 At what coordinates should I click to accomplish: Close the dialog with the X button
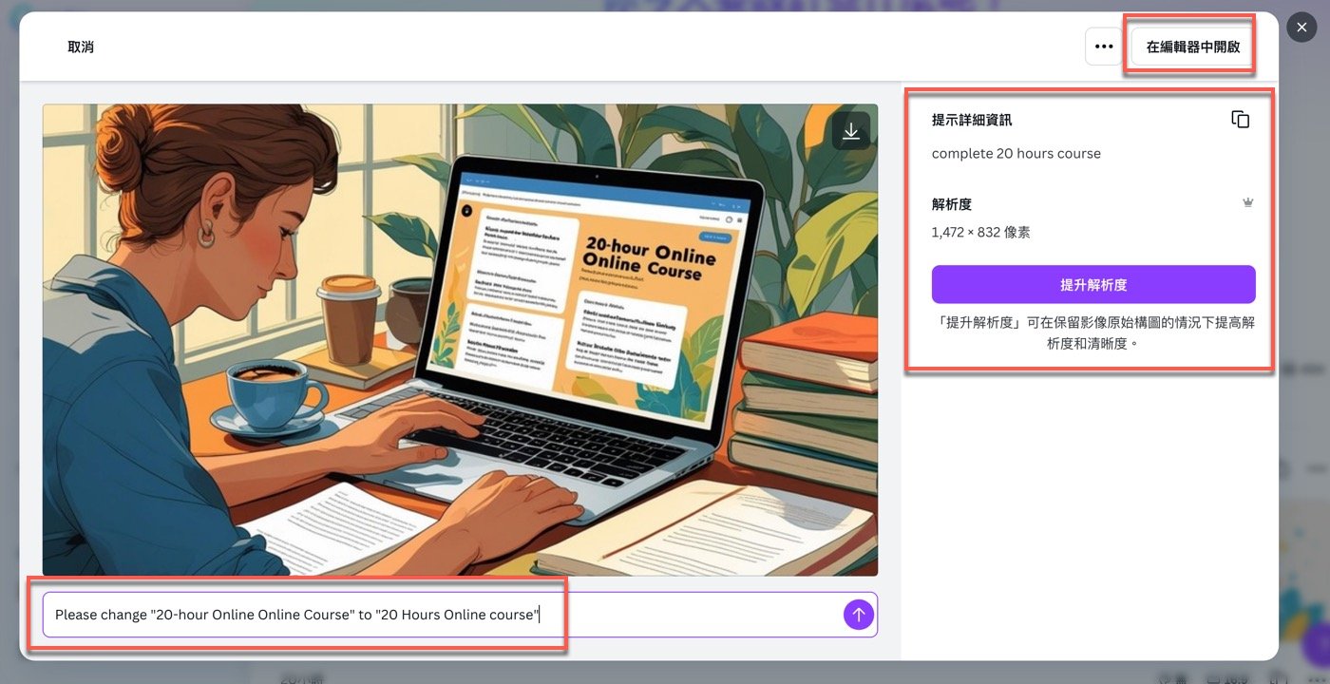[x=1301, y=28]
